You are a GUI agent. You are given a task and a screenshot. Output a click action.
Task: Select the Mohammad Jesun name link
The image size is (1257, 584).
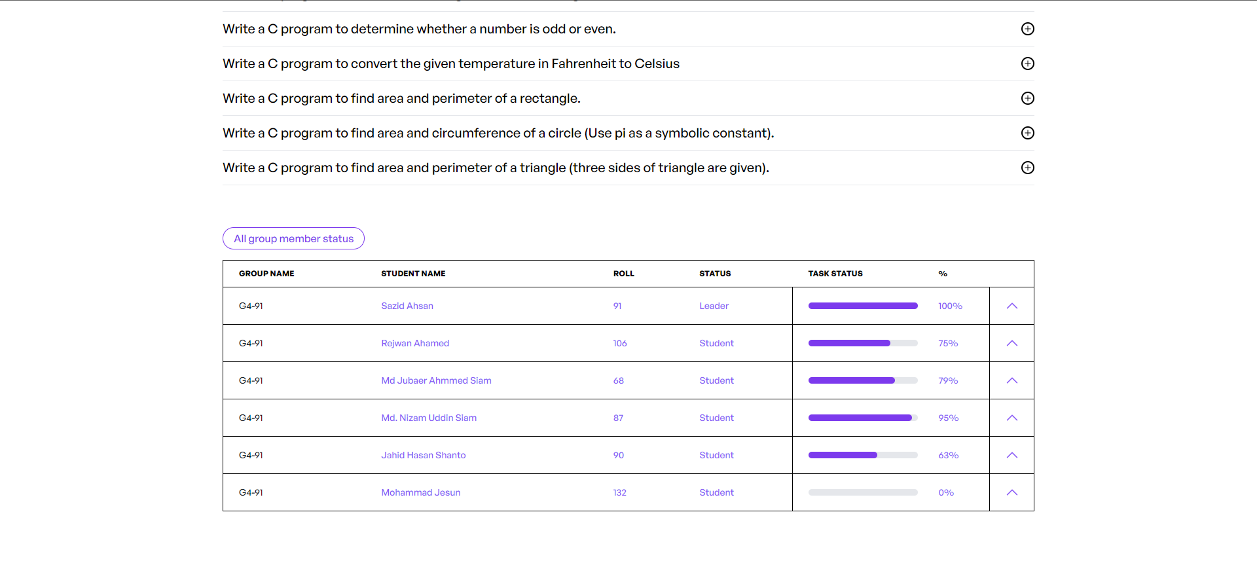(421, 492)
